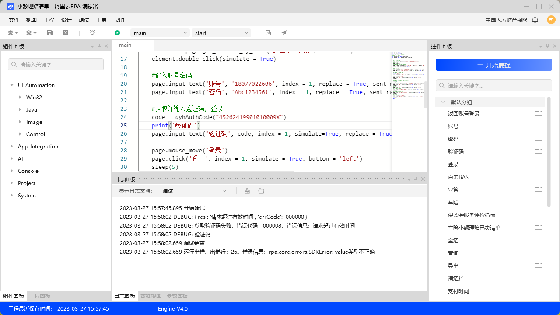Expand the Image node
This screenshot has height=315, width=560.
pos(20,122)
